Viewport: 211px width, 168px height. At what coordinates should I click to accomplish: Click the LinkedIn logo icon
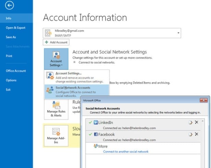(96, 122)
